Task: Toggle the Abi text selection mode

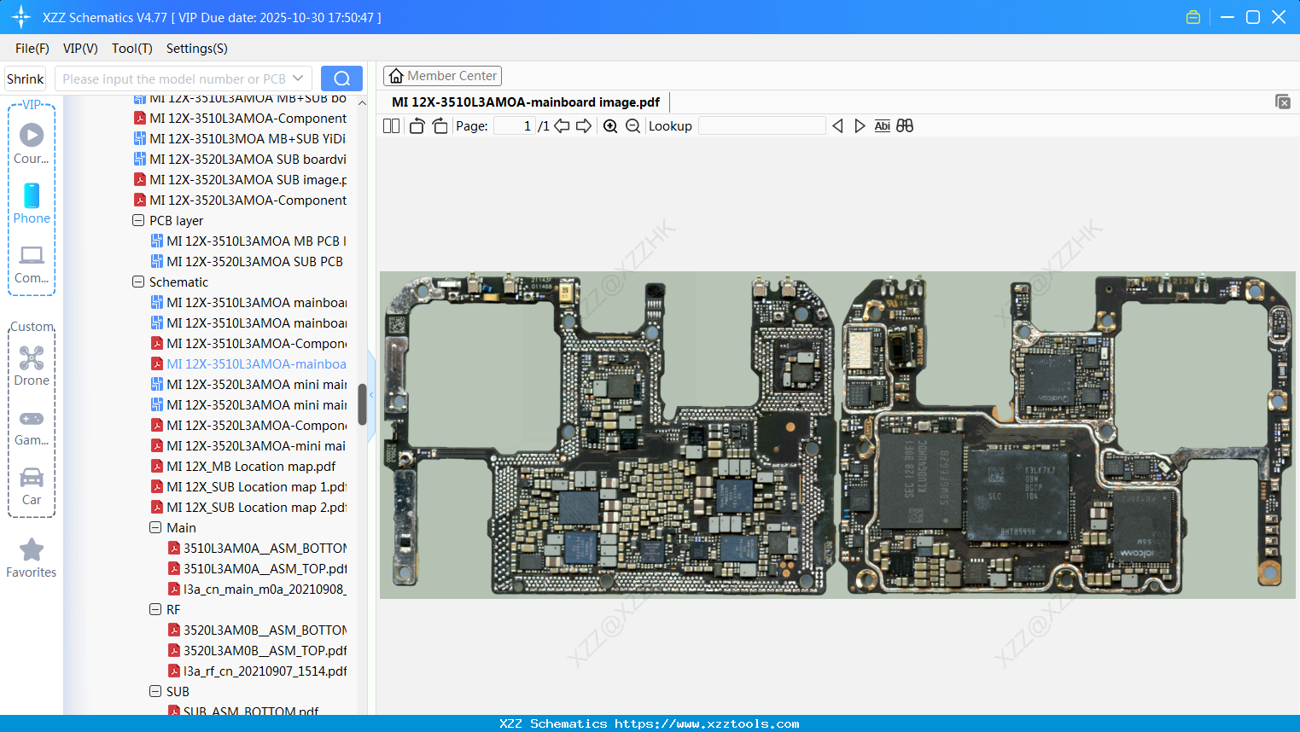Action: click(882, 125)
